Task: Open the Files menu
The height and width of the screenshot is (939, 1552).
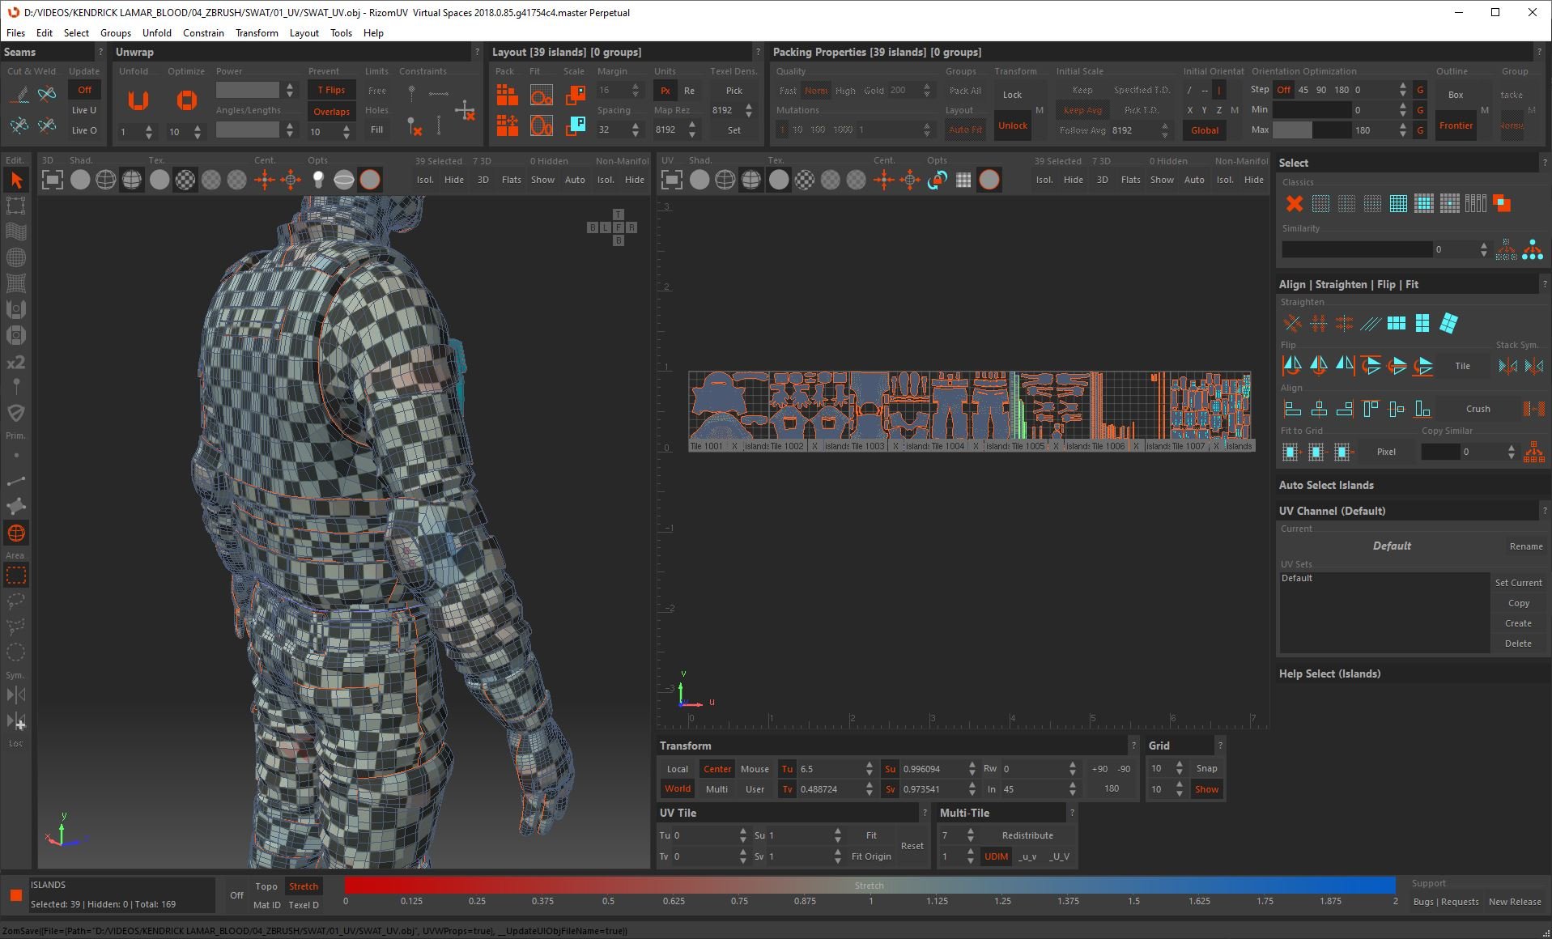Action: click(x=15, y=33)
